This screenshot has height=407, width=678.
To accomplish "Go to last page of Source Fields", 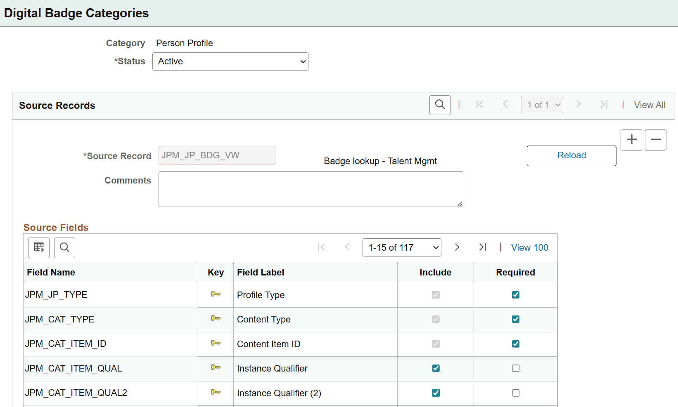I will (x=483, y=247).
